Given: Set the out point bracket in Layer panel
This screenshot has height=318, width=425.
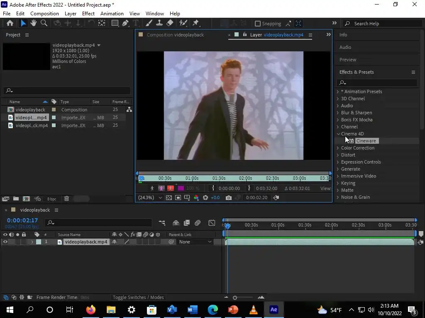Looking at the screenshot, I should tap(249, 188).
